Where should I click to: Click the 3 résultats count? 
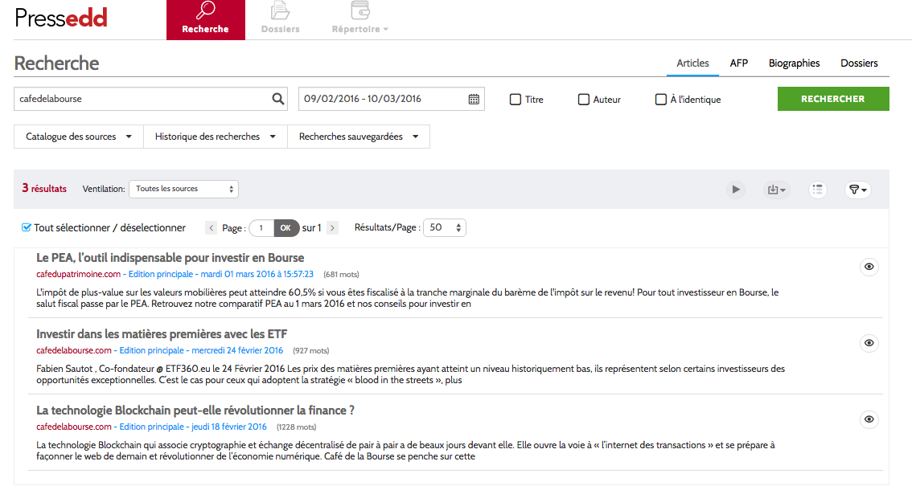[44, 188]
